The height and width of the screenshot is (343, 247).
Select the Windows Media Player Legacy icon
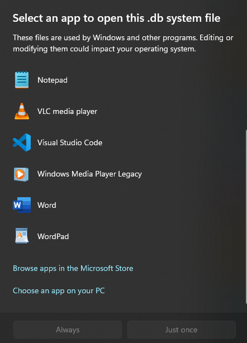(x=21, y=174)
